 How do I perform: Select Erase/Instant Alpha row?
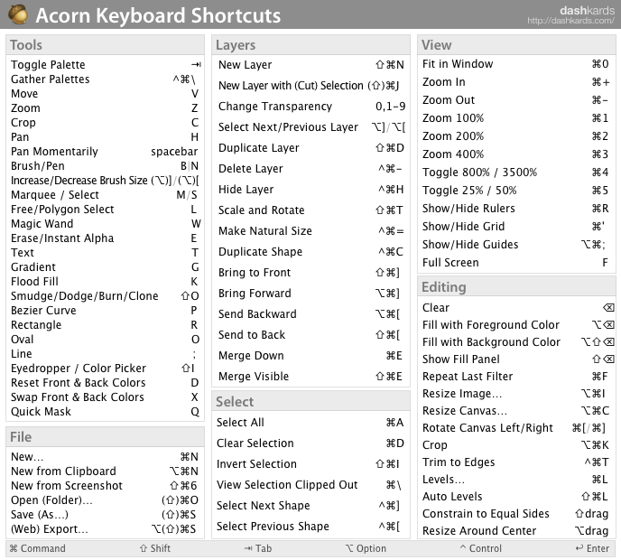tap(104, 238)
